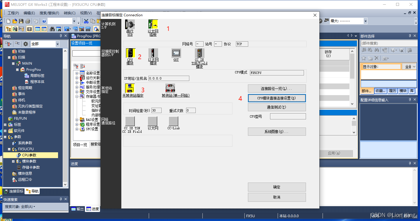Select CPU参数 in navigation tree
This screenshot has height=221, width=420.
point(29,155)
